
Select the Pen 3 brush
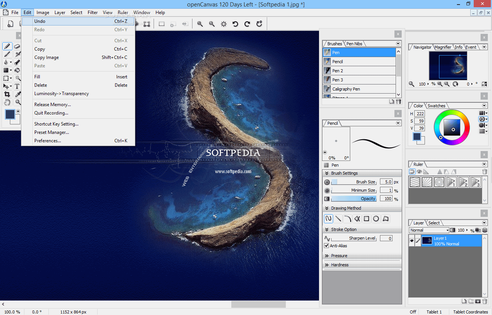tap(359, 80)
